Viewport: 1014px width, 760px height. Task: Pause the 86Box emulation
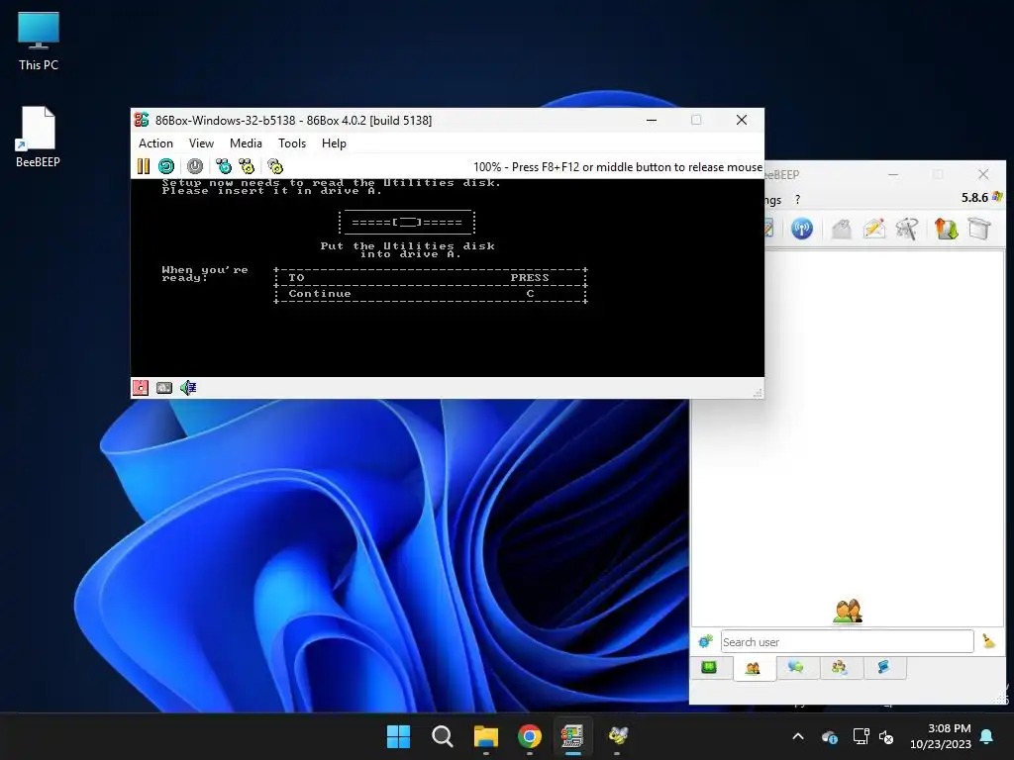tap(144, 166)
